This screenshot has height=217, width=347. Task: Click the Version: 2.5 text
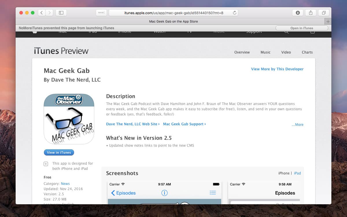point(54,194)
